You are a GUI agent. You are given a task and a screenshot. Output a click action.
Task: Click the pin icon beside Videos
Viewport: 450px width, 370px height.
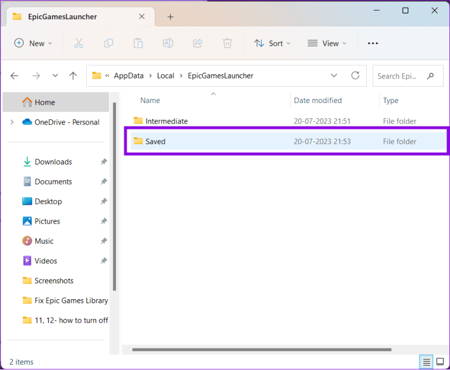point(104,261)
